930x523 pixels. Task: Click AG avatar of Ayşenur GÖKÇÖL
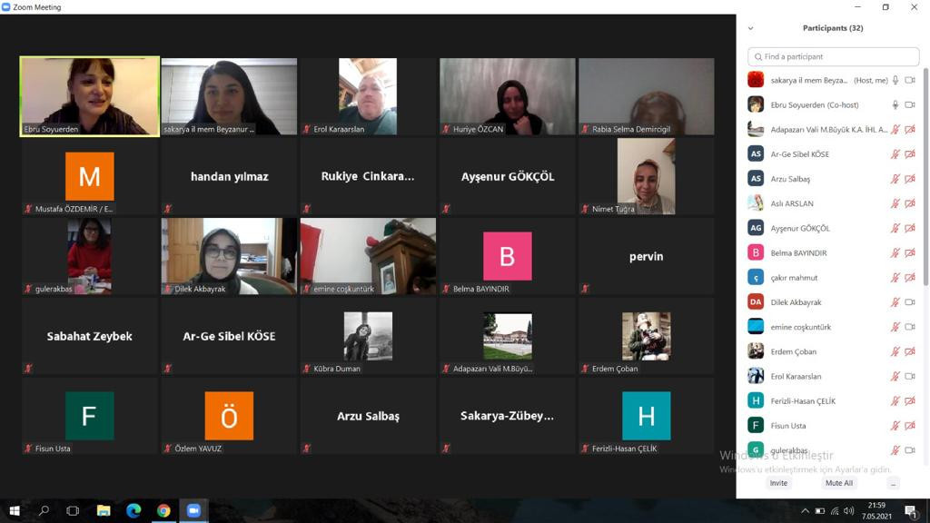pos(756,228)
